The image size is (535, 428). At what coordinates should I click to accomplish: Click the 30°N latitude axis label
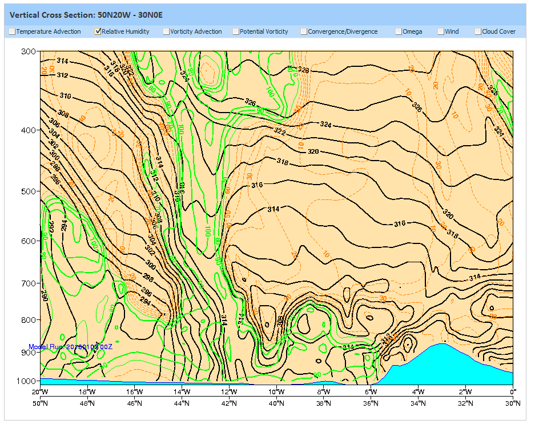click(x=513, y=403)
